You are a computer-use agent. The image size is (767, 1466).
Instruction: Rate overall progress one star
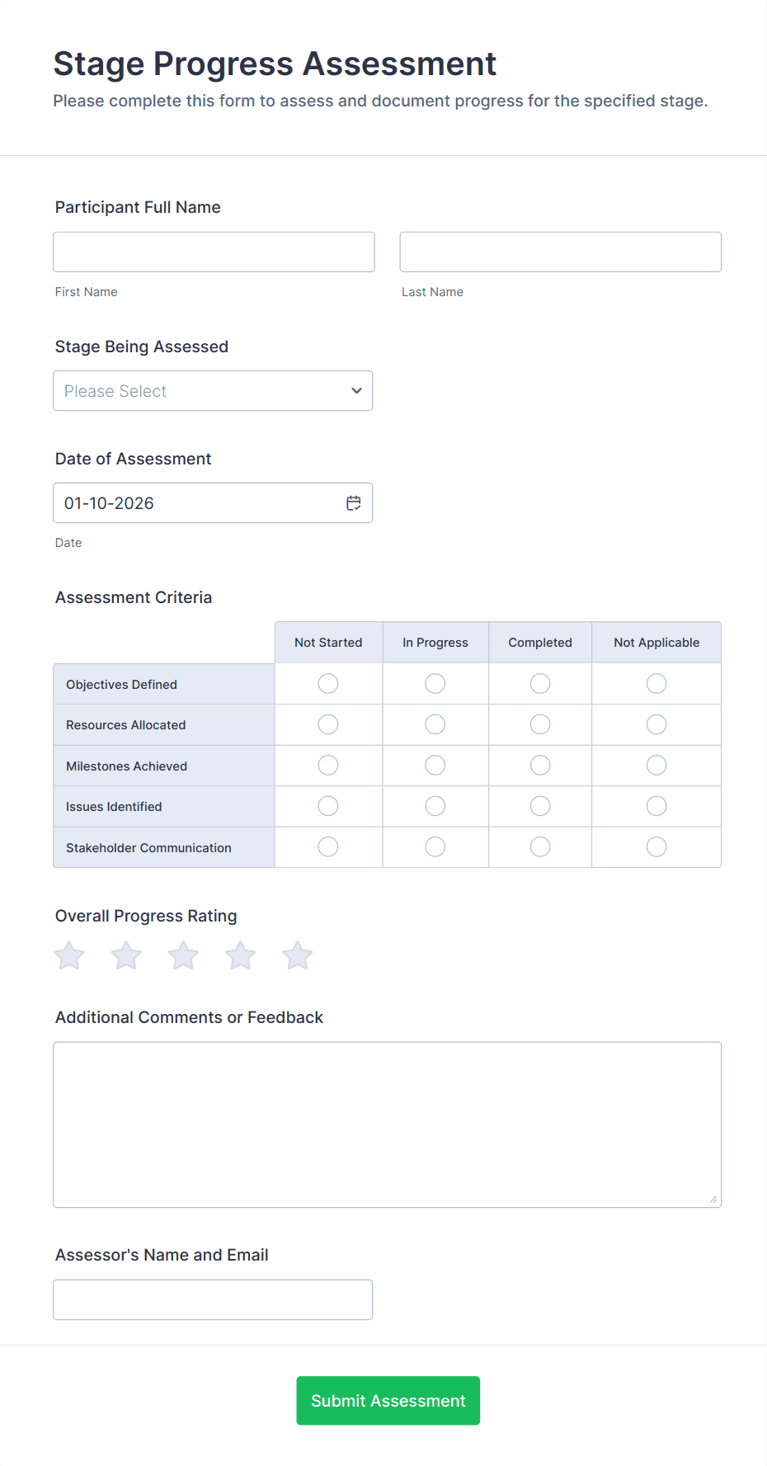(x=69, y=956)
